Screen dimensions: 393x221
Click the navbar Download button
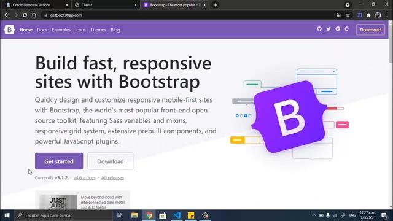click(370, 29)
